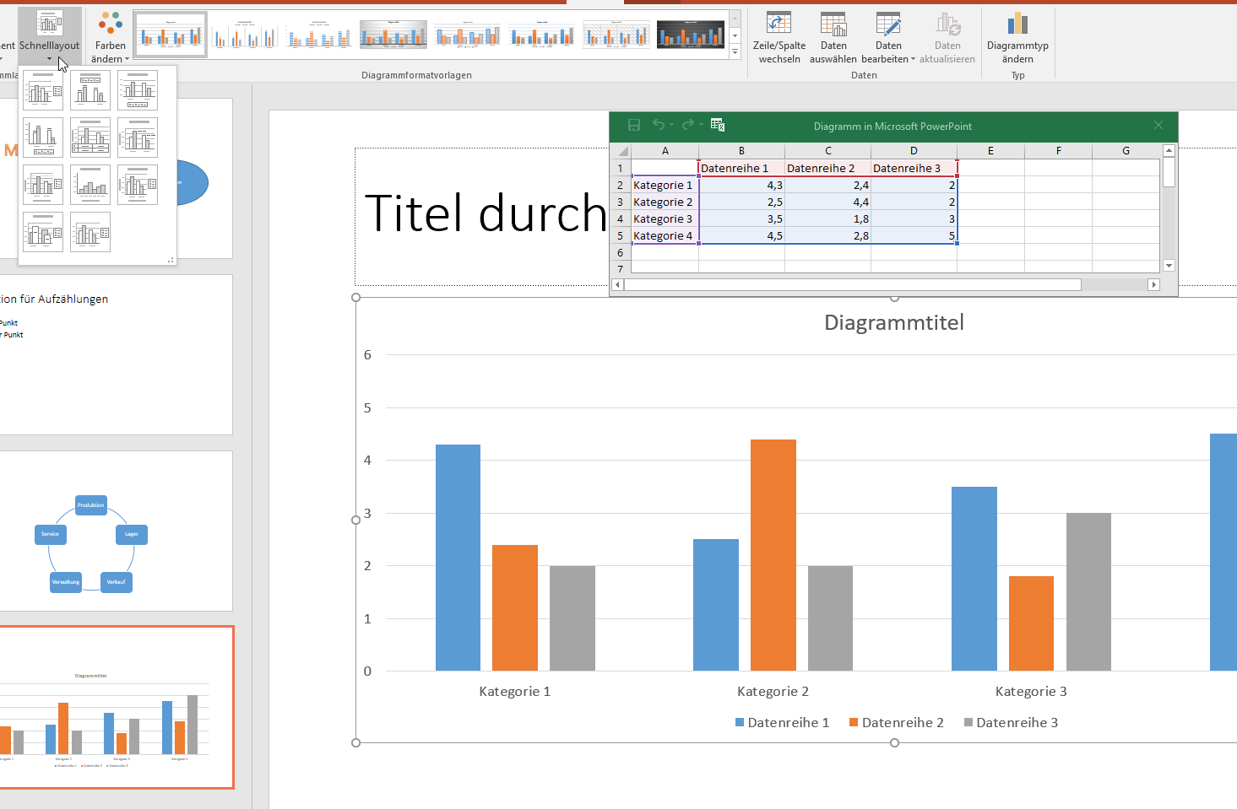Select row 6 header in data sheet

[x=621, y=252]
